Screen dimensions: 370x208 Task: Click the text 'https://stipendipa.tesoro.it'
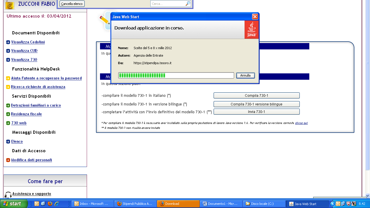(153, 63)
